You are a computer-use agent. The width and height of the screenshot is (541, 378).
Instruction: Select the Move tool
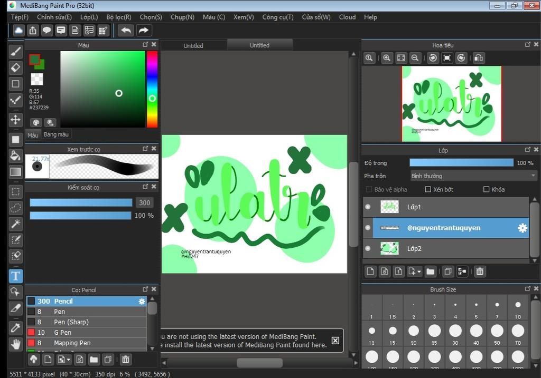pyautogui.click(x=15, y=120)
